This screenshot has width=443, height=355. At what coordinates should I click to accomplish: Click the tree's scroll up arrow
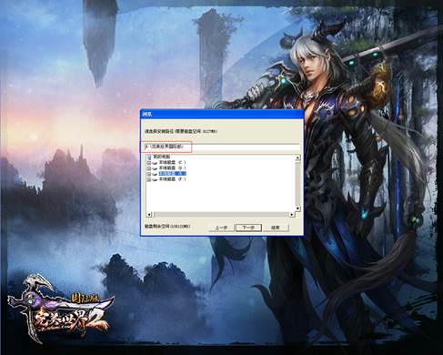pos(297,157)
